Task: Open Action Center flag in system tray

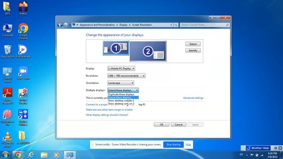Action: tap(252, 155)
